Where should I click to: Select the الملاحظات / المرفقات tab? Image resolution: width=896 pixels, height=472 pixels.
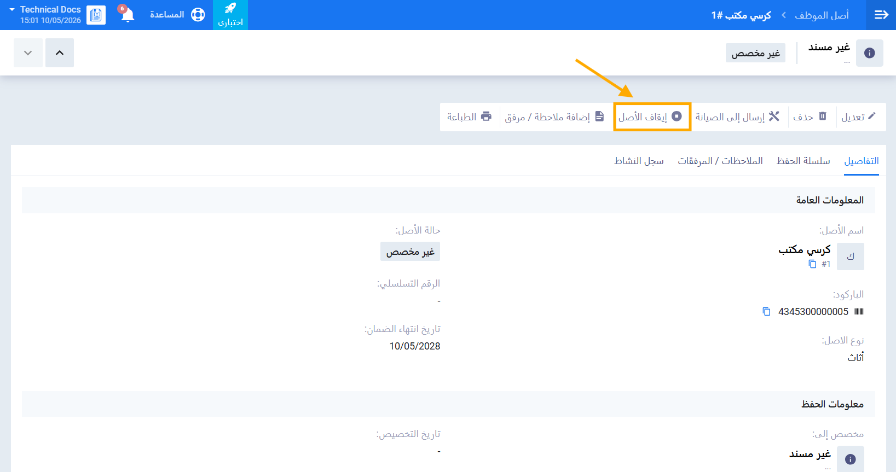[x=720, y=161]
